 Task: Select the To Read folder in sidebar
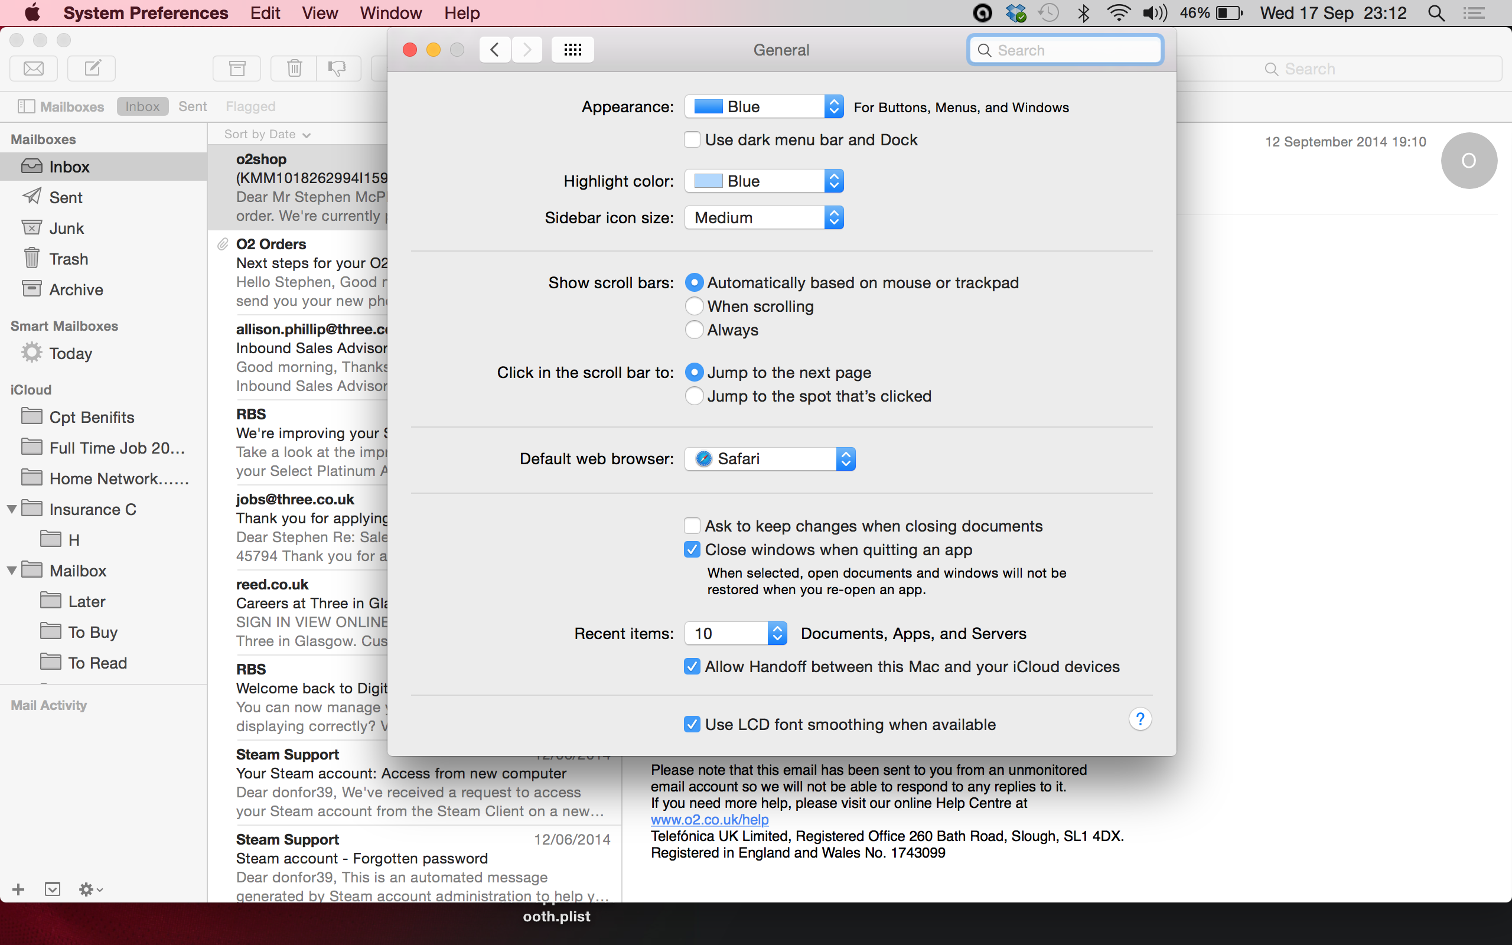103,663
